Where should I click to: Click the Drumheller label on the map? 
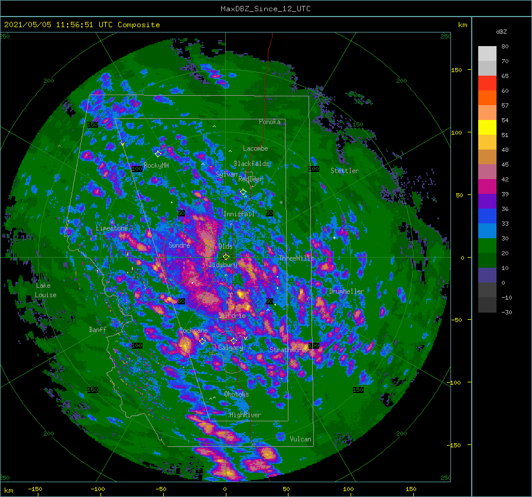click(346, 291)
